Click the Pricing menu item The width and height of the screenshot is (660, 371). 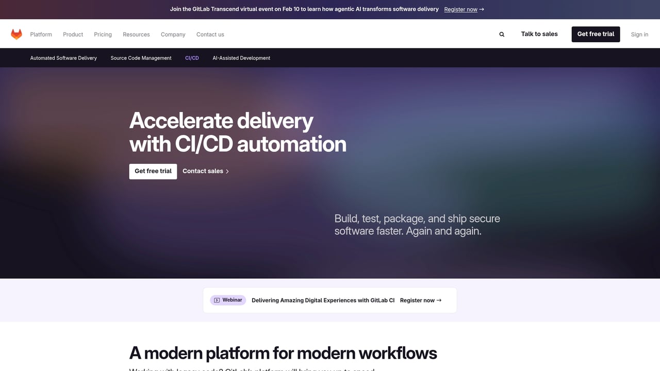(x=103, y=34)
